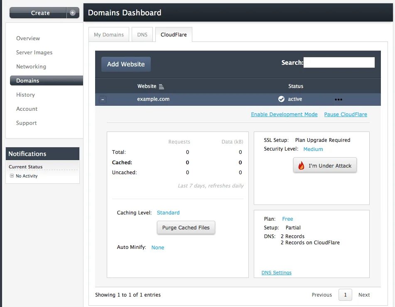Click the plus icon beside Create

[73, 12]
